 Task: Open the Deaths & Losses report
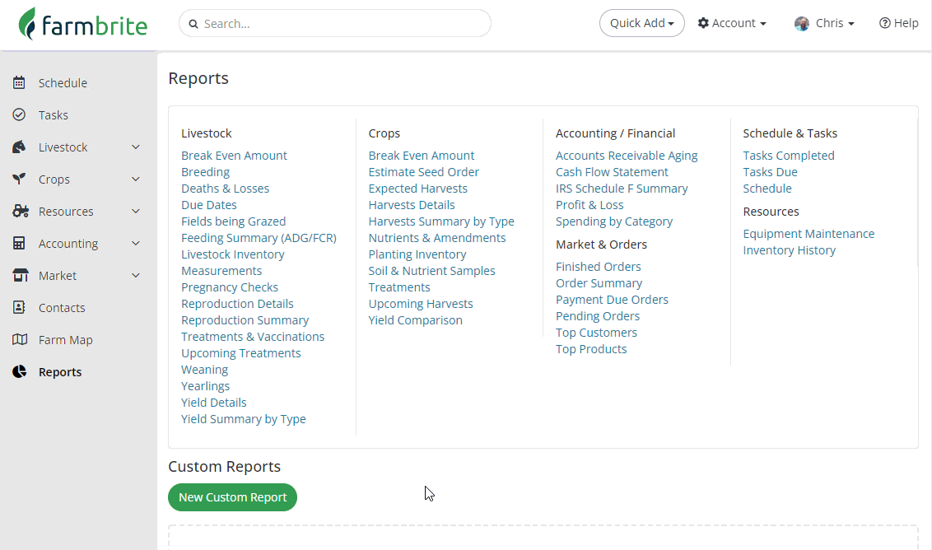[225, 189]
